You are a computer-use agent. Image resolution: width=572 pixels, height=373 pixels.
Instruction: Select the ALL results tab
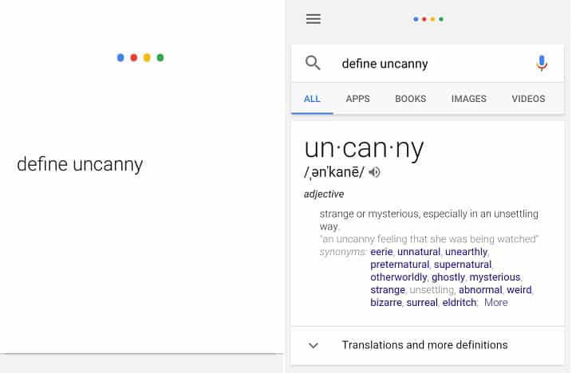(x=312, y=99)
